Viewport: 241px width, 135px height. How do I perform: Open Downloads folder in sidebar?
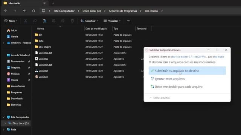pyautogui.click(x=15, y=99)
